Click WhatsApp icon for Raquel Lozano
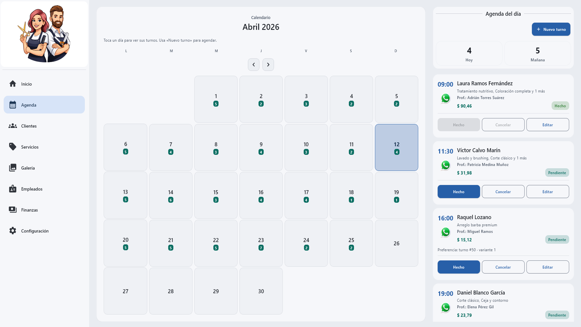This screenshot has width=581, height=327. coord(445,232)
